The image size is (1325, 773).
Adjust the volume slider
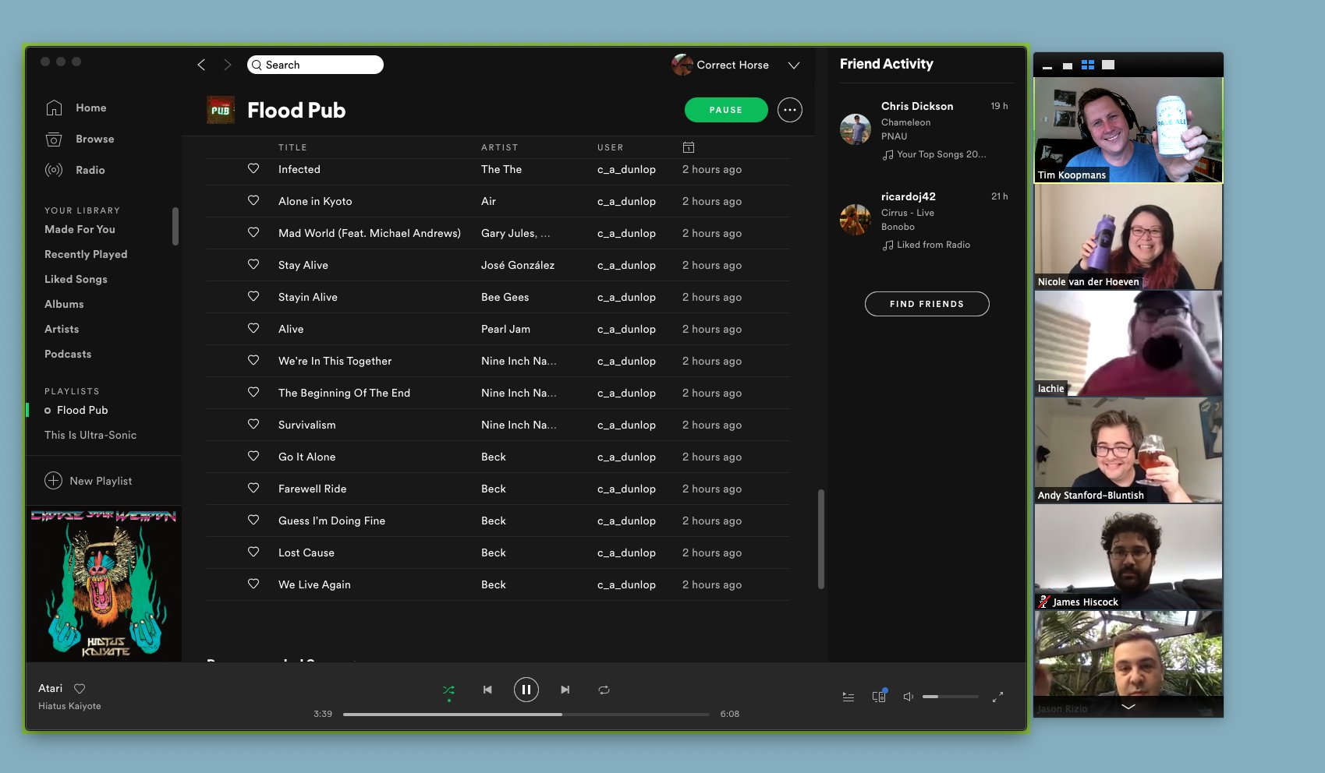click(x=951, y=697)
